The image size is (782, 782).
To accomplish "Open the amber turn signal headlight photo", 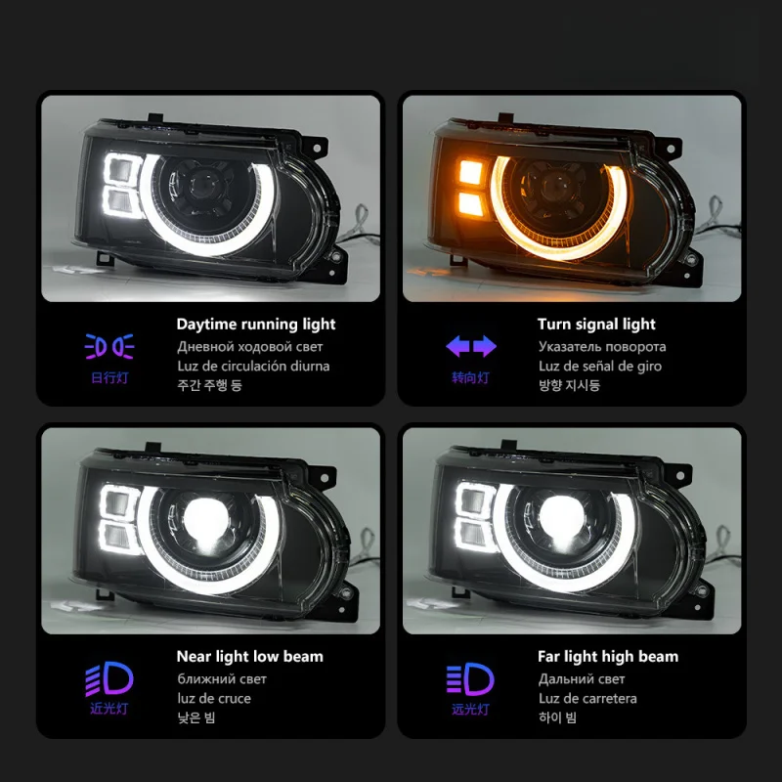I will [572, 198].
